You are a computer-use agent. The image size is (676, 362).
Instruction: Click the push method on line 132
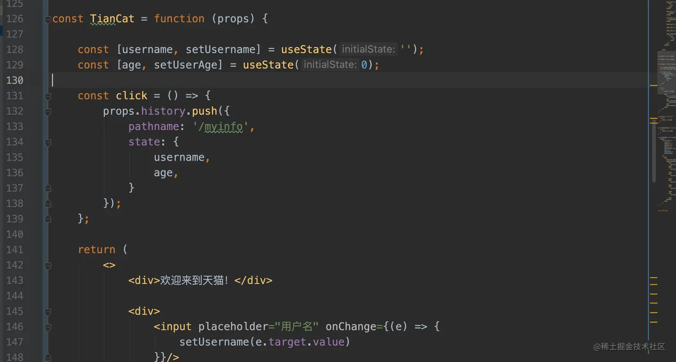pyautogui.click(x=204, y=111)
